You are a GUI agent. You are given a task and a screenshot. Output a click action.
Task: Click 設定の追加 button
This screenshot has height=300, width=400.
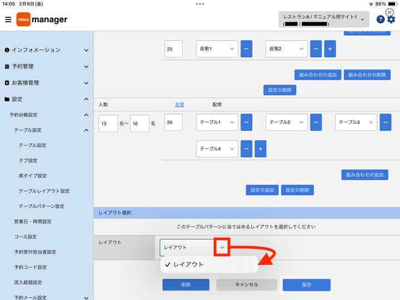262,190
